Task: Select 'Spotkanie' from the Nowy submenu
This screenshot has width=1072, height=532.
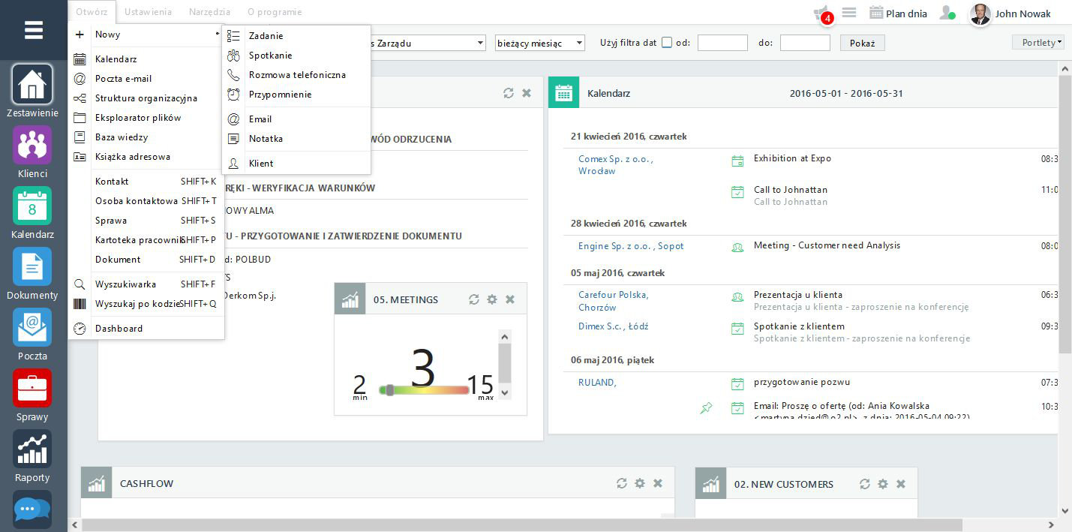Action: (271, 56)
